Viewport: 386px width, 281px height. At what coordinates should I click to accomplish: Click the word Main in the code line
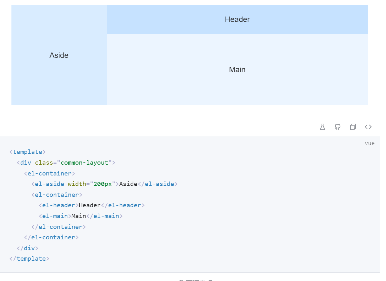pos(79,216)
